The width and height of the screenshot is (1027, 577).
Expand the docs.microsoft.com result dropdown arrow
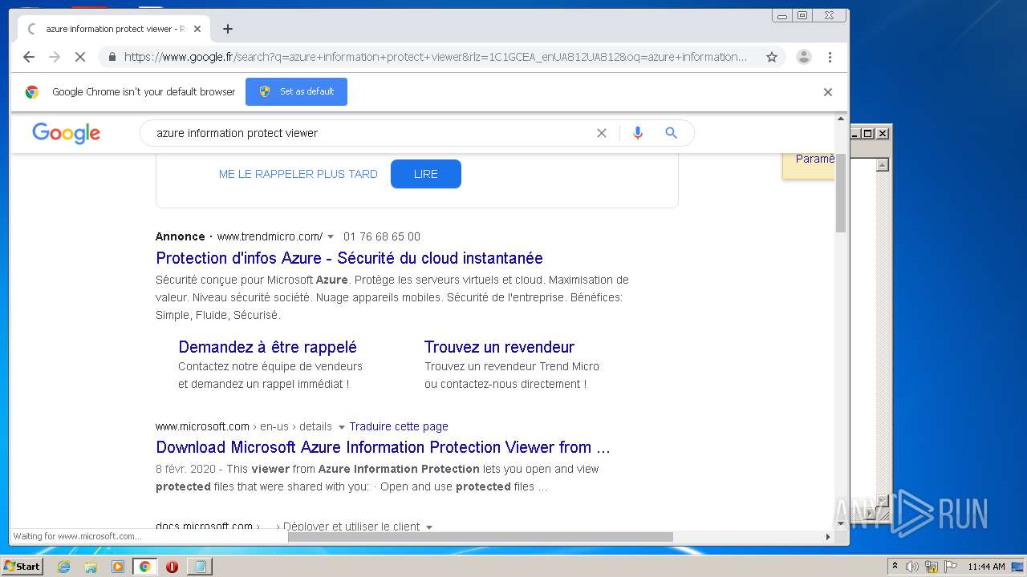tap(429, 527)
